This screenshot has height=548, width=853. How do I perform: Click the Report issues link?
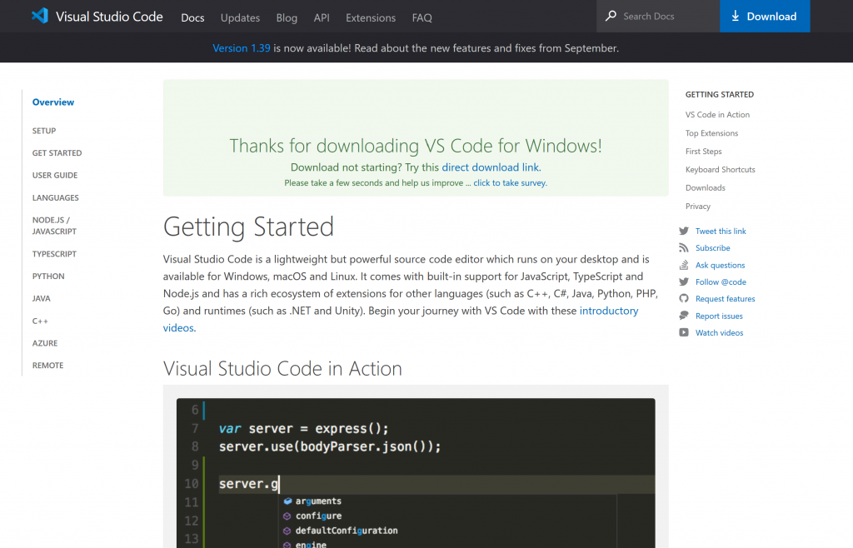[x=719, y=316]
